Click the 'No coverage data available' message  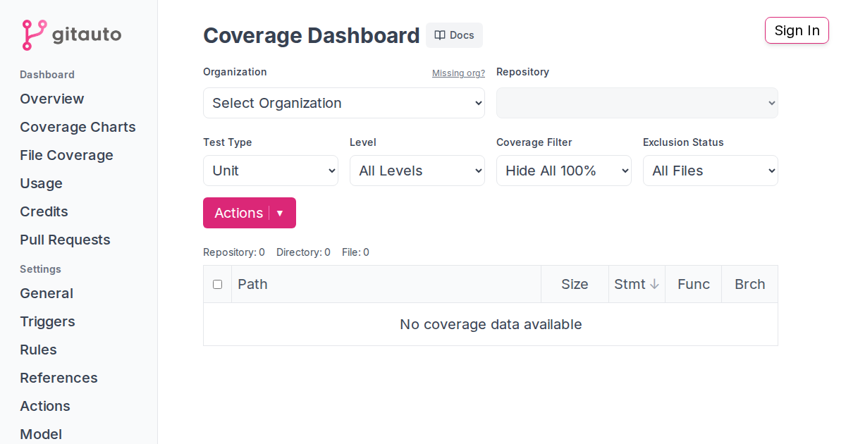coord(491,324)
